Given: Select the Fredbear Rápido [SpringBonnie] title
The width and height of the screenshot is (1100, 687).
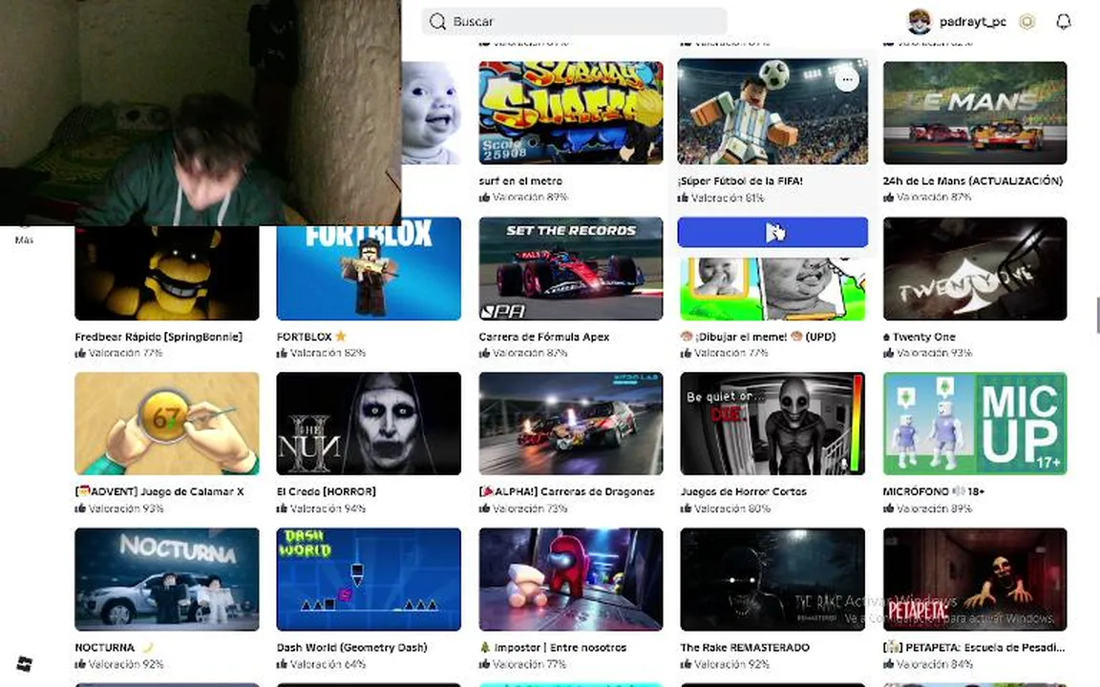Looking at the screenshot, I should click(159, 337).
